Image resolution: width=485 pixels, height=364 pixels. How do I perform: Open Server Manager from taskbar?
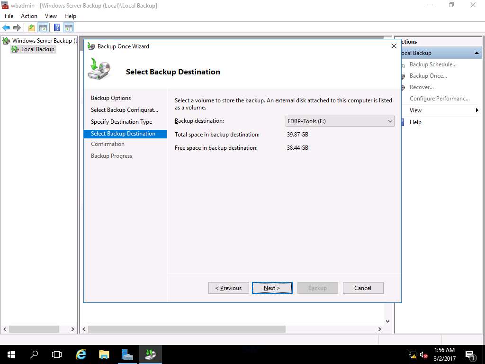click(127, 355)
